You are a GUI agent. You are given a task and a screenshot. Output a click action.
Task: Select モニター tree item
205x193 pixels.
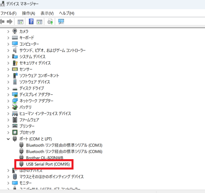pos(25,183)
